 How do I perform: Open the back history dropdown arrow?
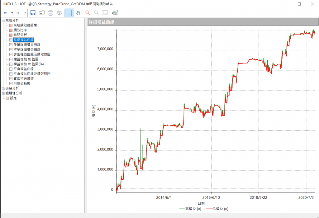[12, 13]
